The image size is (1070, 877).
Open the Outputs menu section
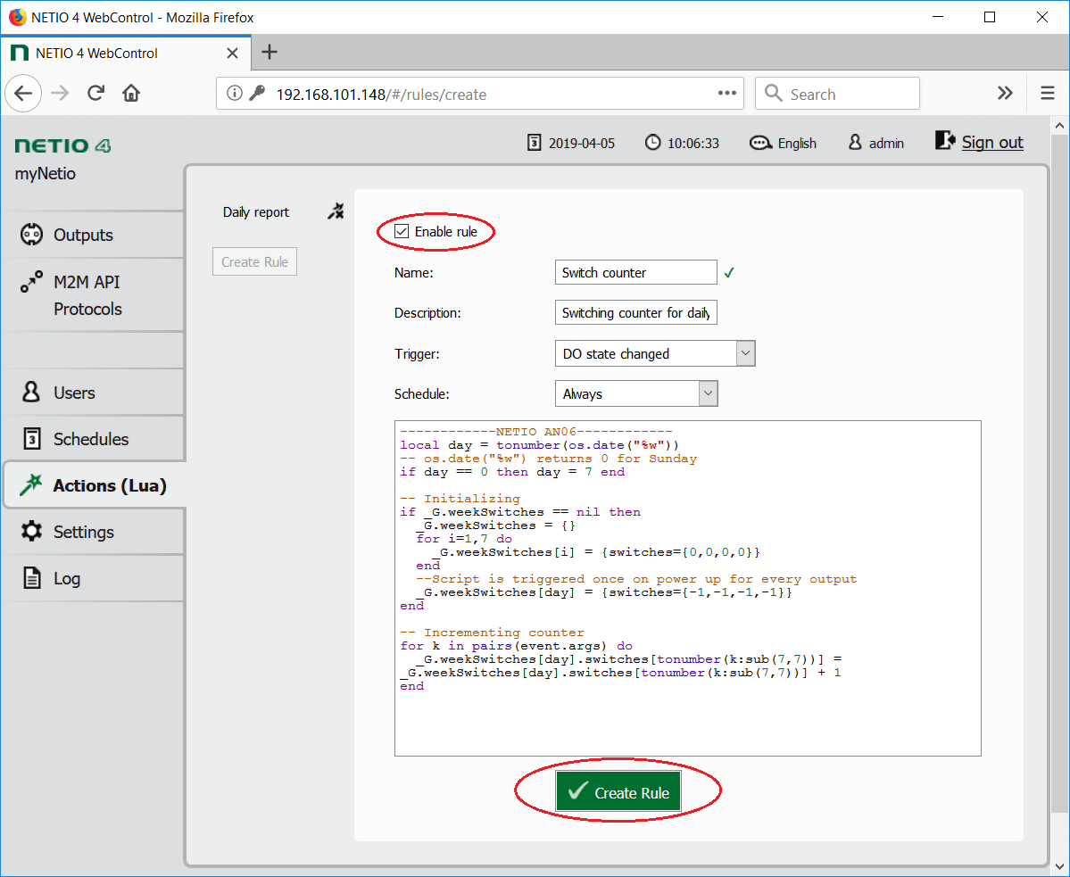point(94,235)
